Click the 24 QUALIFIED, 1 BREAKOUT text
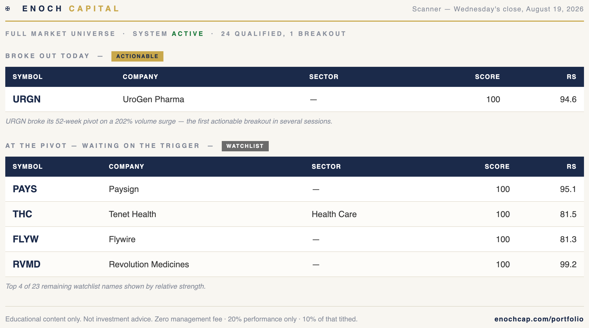 pos(284,34)
